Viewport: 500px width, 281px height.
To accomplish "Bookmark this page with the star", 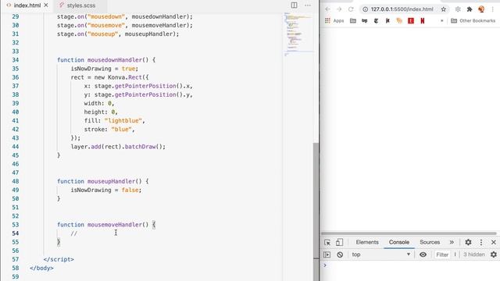I will pyautogui.click(x=444, y=9).
